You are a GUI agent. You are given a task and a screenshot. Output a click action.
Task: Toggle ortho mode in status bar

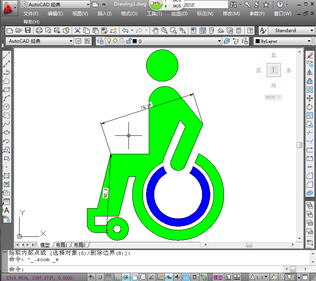tap(116, 277)
